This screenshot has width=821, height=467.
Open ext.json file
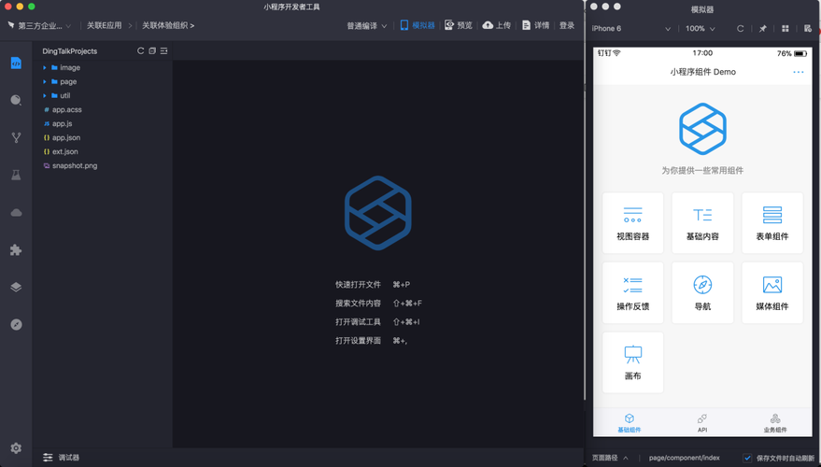(65, 152)
